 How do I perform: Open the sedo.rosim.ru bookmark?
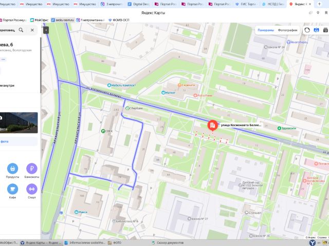coord(63,20)
